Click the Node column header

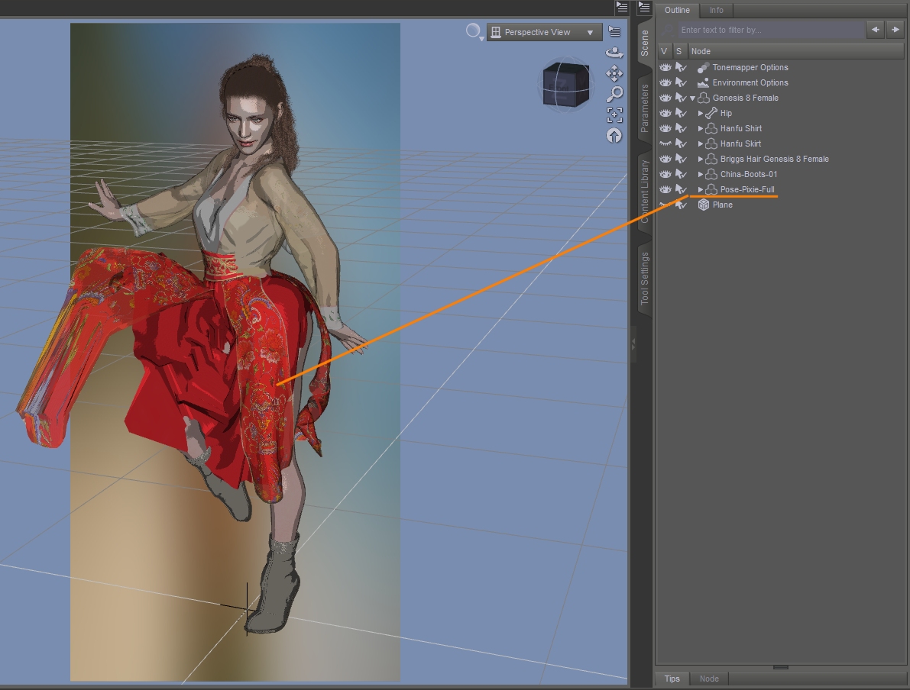[795, 51]
